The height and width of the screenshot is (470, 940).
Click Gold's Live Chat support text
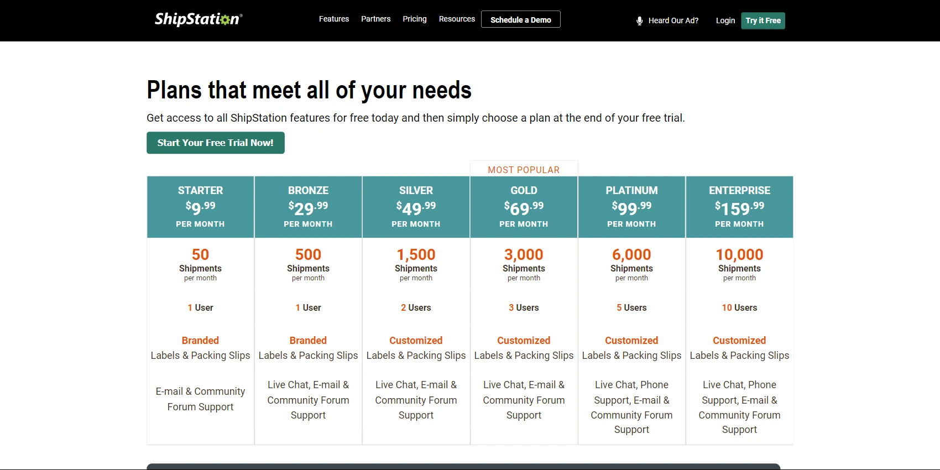pos(524,400)
